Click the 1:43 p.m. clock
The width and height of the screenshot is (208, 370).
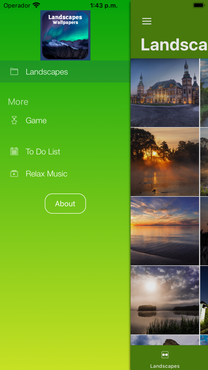pos(103,5)
